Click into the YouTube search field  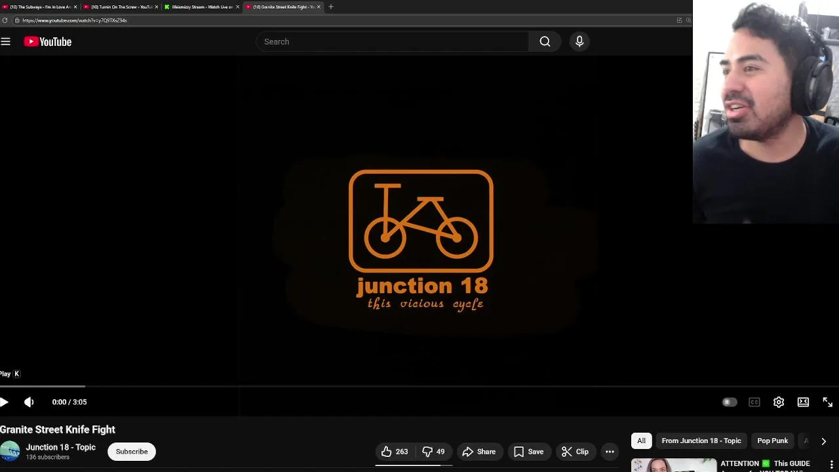pyautogui.click(x=392, y=41)
